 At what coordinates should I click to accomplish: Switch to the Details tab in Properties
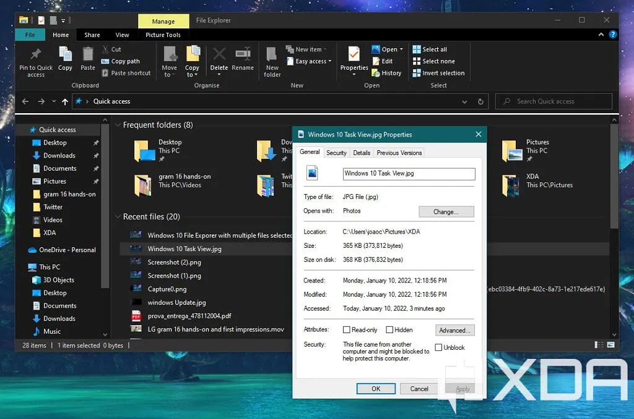tap(362, 152)
